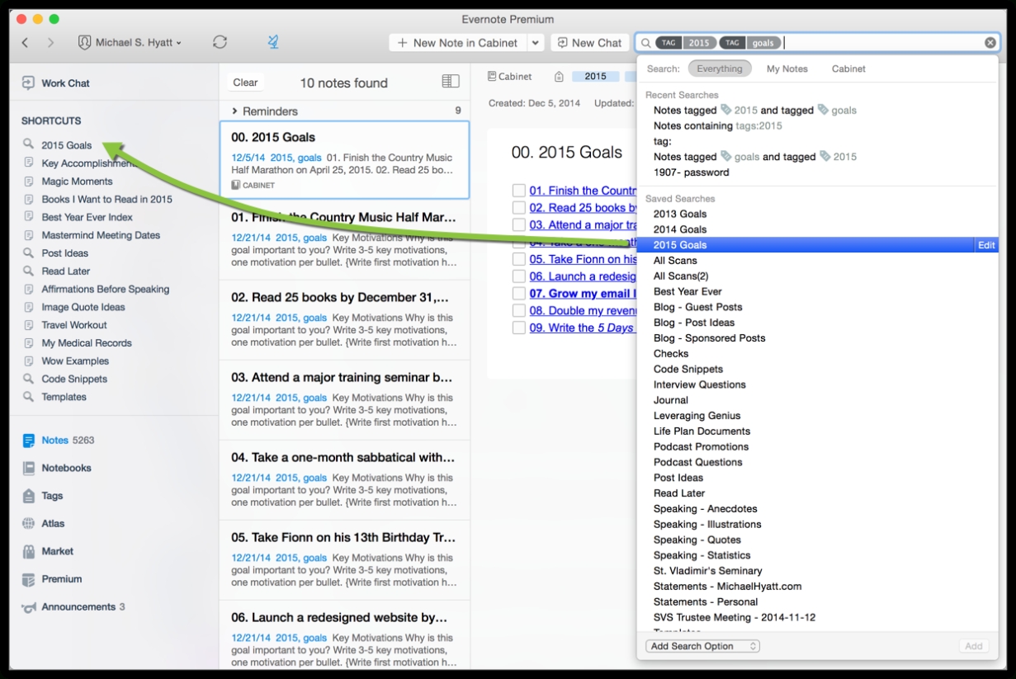Open the Wow Examples shortcut

tap(75, 361)
